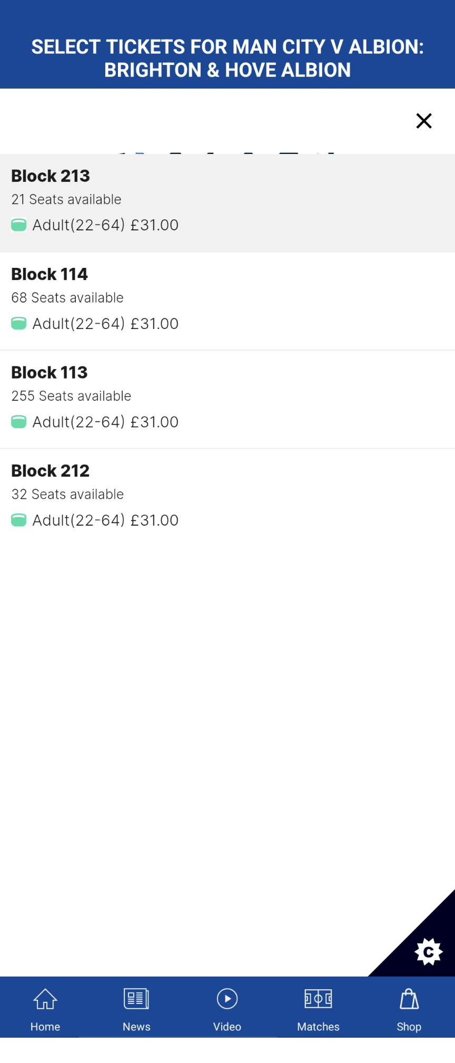Select Block 212 heading
Screen dimensions: 455x1063
coord(51,470)
